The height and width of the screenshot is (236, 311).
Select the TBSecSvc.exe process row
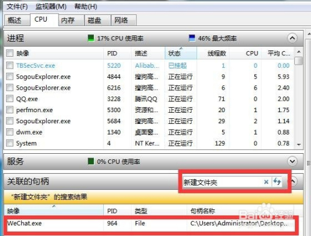(149, 65)
